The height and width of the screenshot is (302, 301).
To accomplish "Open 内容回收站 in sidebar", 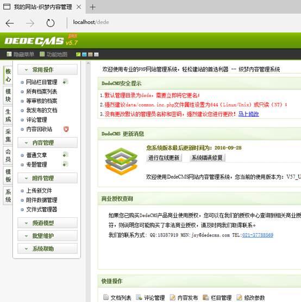I will [x=39, y=129].
